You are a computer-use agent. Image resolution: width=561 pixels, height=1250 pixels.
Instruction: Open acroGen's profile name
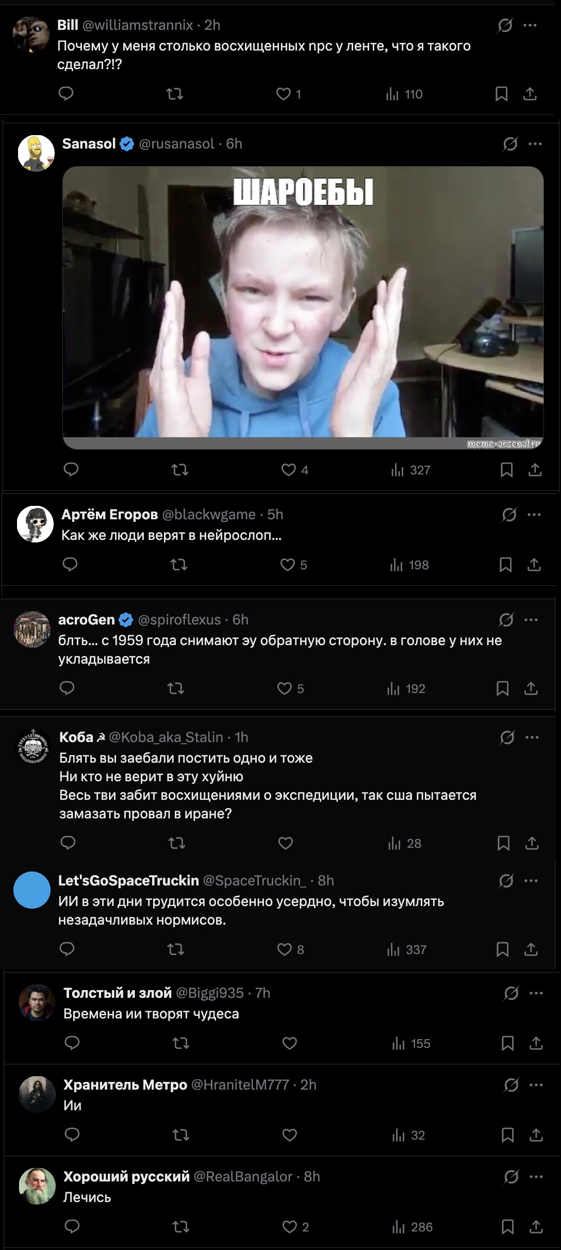point(86,619)
